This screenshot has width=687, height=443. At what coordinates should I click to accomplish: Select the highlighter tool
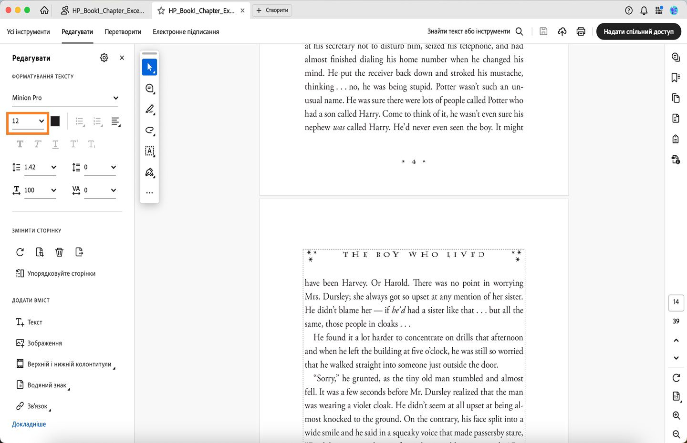tap(149, 109)
